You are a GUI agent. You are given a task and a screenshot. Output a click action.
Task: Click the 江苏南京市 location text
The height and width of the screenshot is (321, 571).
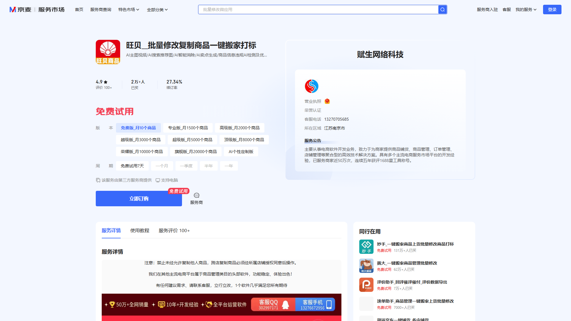click(x=335, y=128)
